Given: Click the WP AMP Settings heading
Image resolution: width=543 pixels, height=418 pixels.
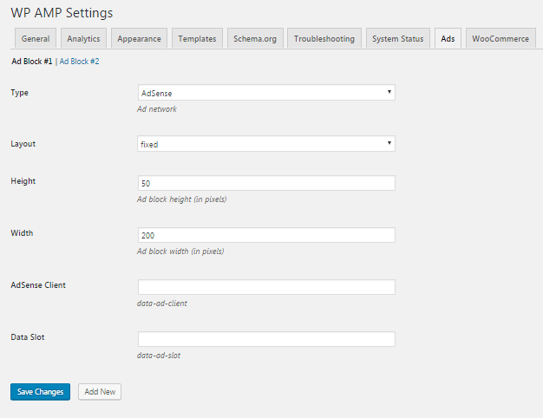Looking at the screenshot, I should [62, 13].
